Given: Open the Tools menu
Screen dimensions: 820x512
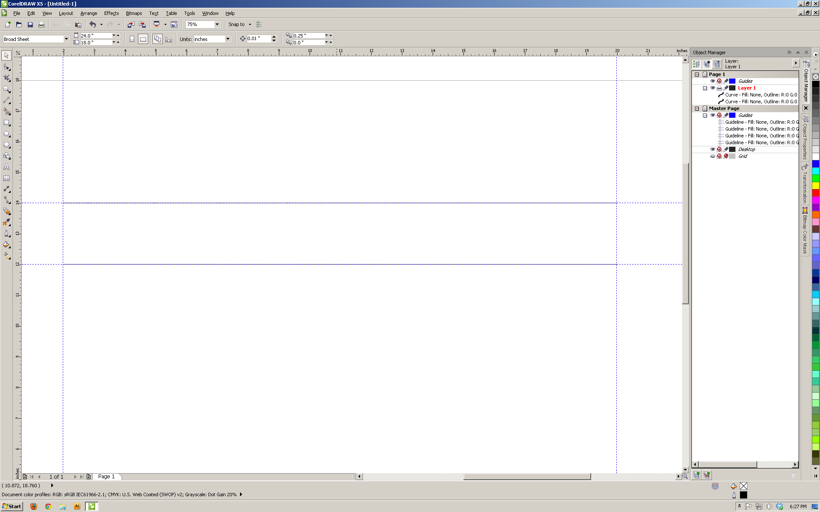Looking at the screenshot, I should 189,13.
